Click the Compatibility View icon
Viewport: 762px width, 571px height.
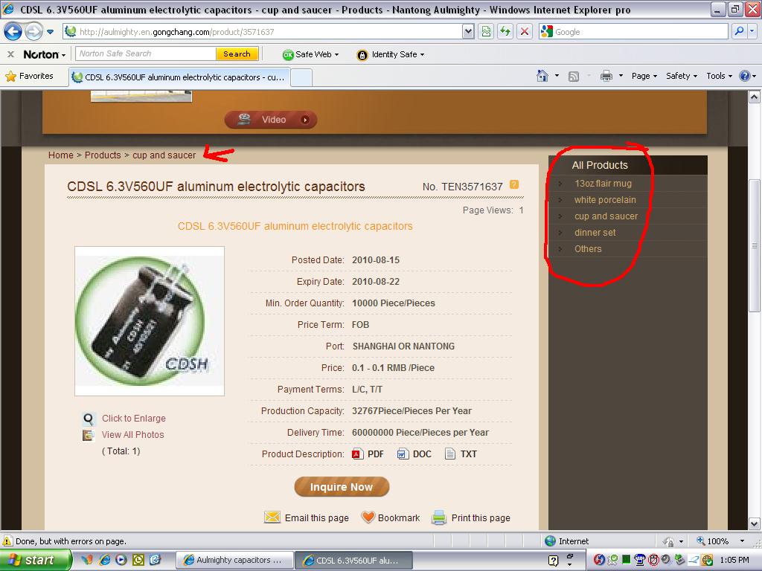coord(486,32)
